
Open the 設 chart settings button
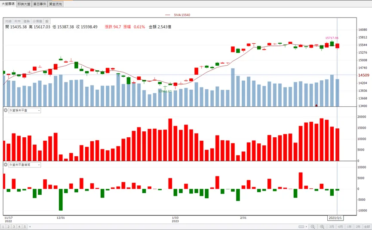pos(47,21)
